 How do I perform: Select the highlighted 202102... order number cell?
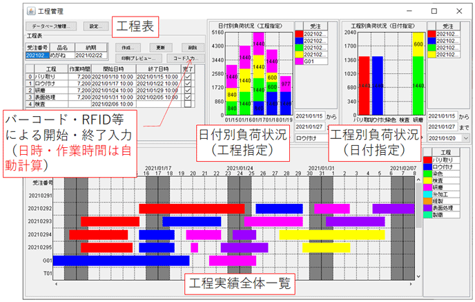point(37,55)
